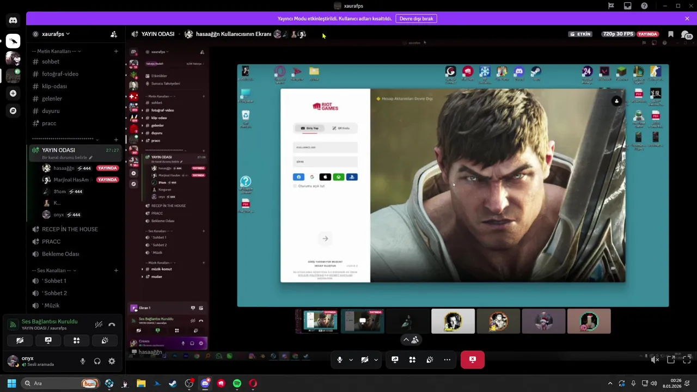This screenshot has width=697, height=392.
Task: Open the quests flag icon in title bar
Action: click(x=611, y=6)
